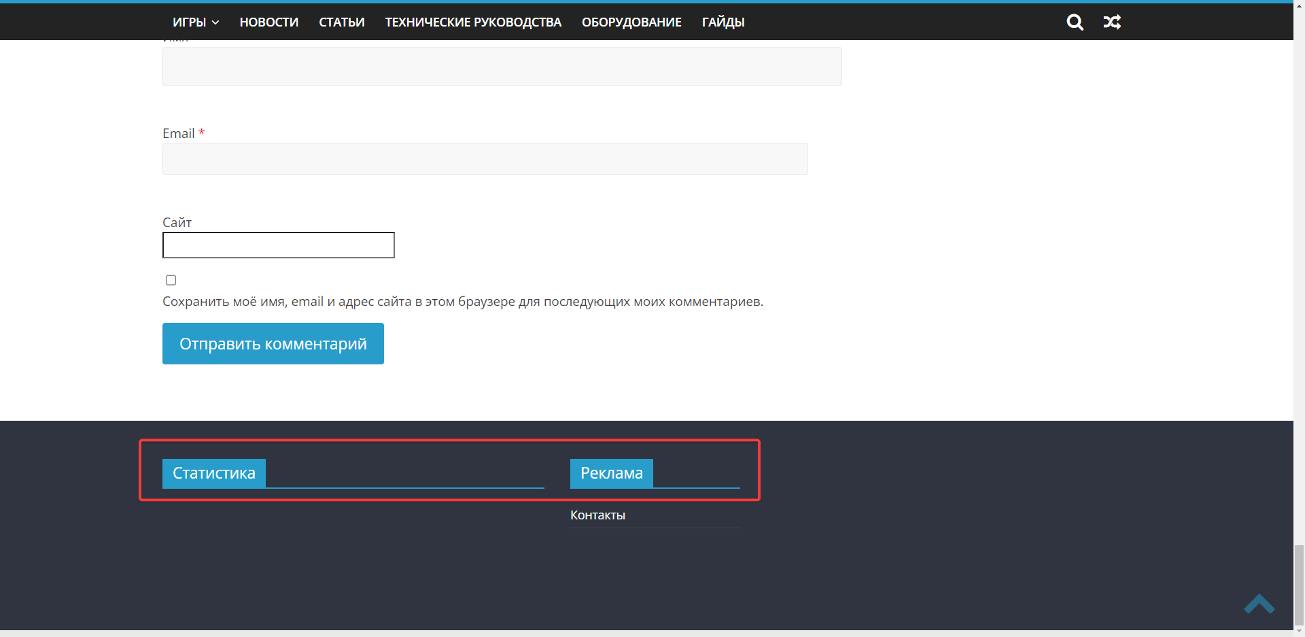Click into the Сайт input field

(x=278, y=245)
